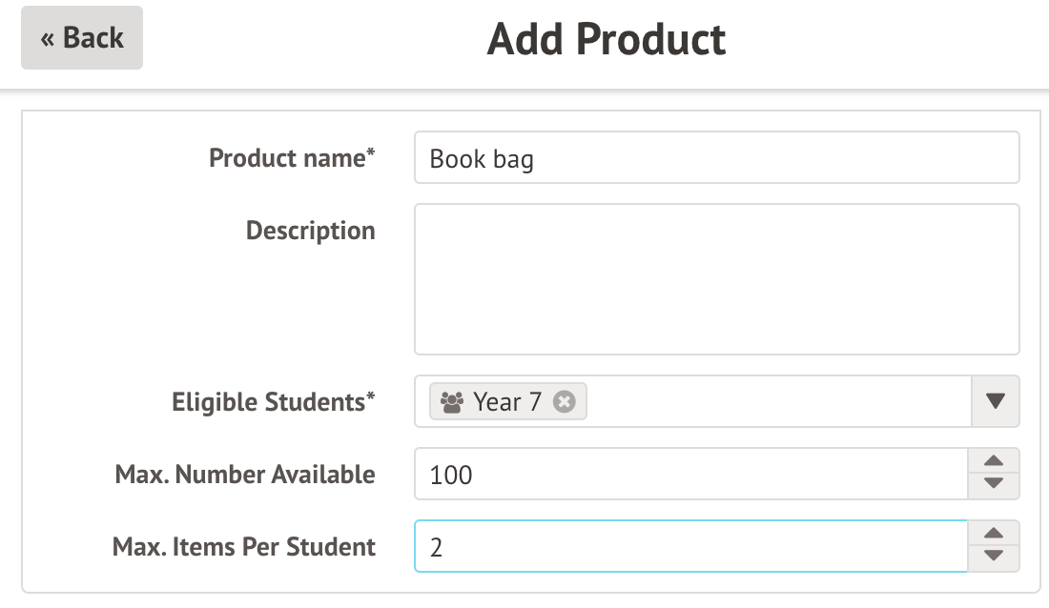Click the Description label
Viewport: 1049px width, 608px height.
[x=310, y=231]
